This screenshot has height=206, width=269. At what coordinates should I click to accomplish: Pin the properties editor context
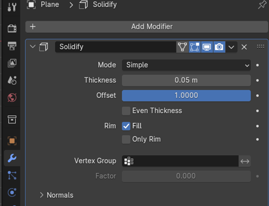click(261, 5)
